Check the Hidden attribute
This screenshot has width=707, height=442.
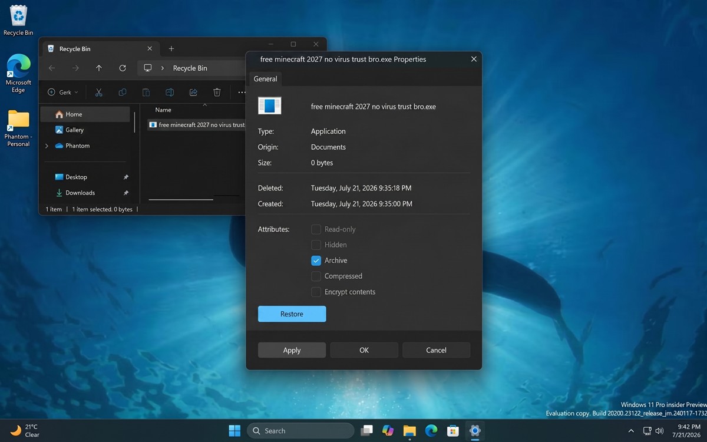(316, 245)
